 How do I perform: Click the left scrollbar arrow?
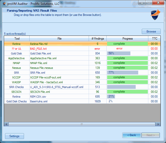(6, 124)
